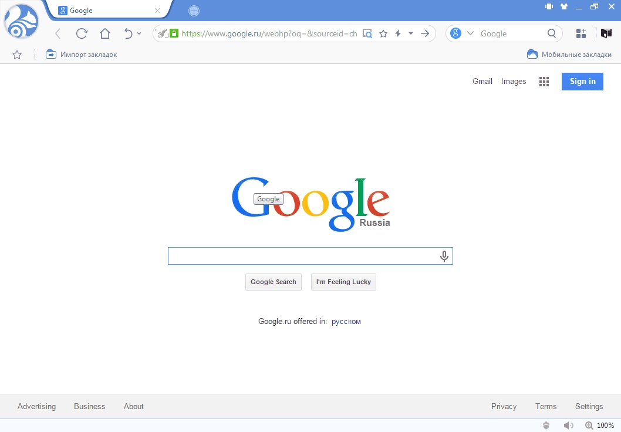Select the Google tab

point(107,11)
